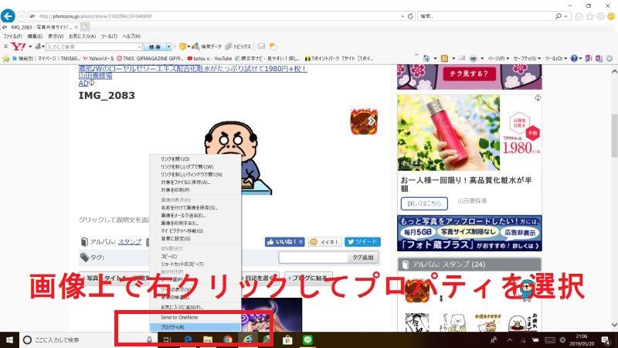Open the Action Center notification icon
Viewport: 618px width, 348px height.
pos(606,339)
